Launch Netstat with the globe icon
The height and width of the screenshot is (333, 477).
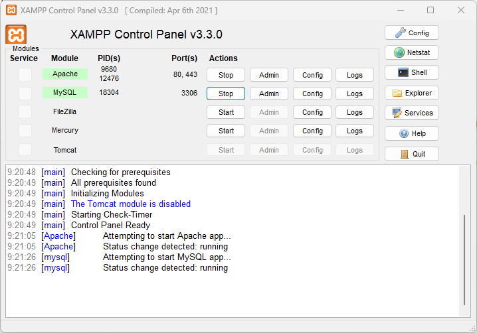pyautogui.click(x=411, y=52)
